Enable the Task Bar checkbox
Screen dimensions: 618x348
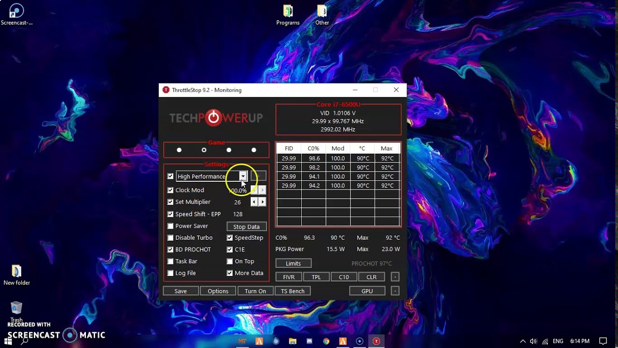pyautogui.click(x=170, y=261)
